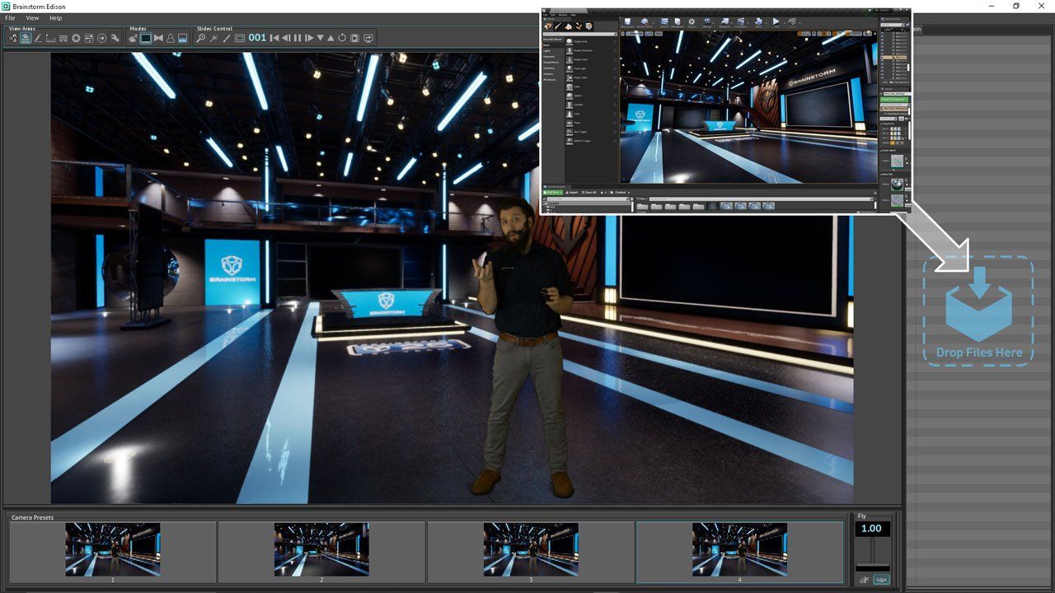Select the pencil icon in View Areas

click(x=38, y=38)
